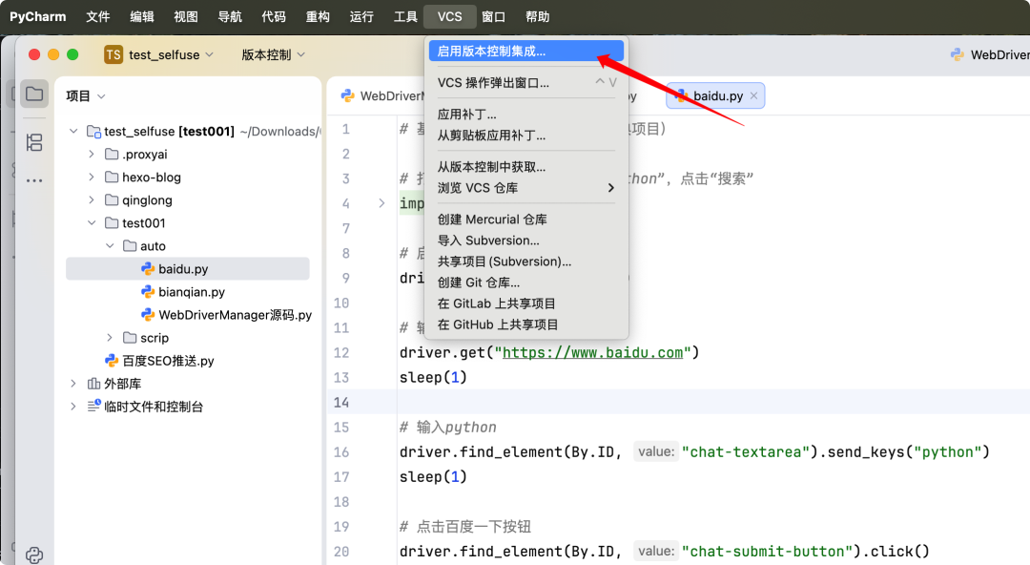Image resolution: width=1030 pixels, height=565 pixels.
Task: Open the 视图 menu
Action: pos(186,16)
